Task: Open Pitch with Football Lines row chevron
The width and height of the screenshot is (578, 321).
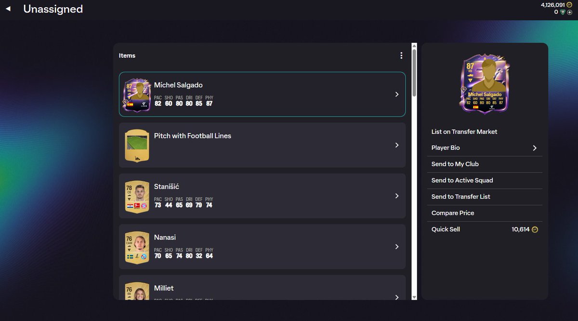Action: 397,145
